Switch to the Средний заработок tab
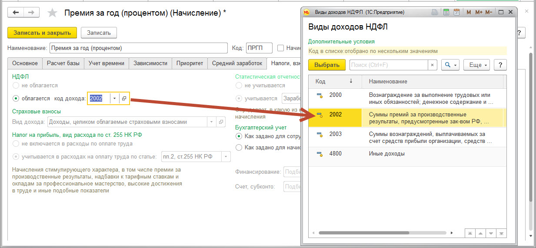Screen dimensions: 536x248 tap(237, 63)
